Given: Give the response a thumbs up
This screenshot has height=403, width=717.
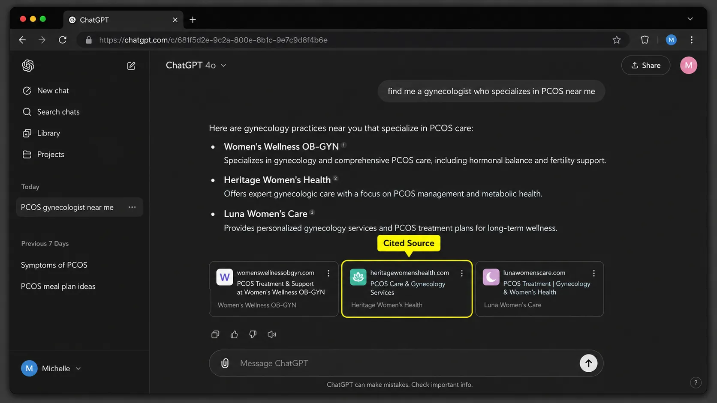Looking at the screenshot, I should click(x=234, y=334).
